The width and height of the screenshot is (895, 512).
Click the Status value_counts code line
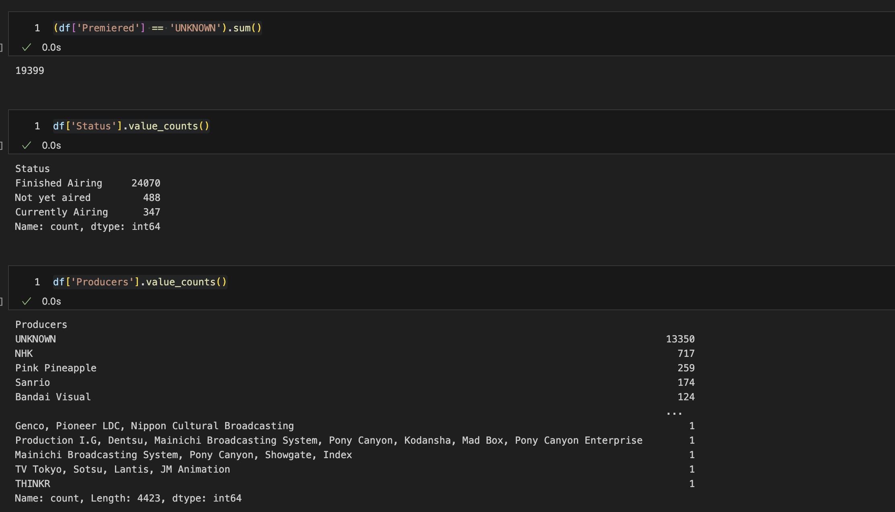click(x=131, y=126)
